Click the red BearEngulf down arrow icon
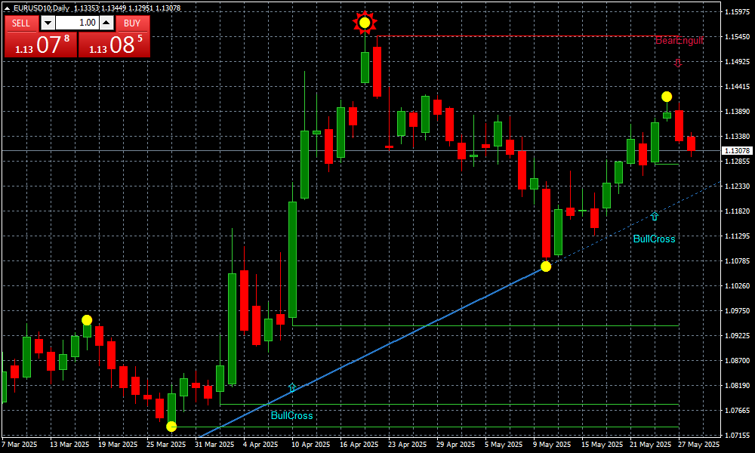The width and height of the screenshot is (755, 453). (678, 63)
